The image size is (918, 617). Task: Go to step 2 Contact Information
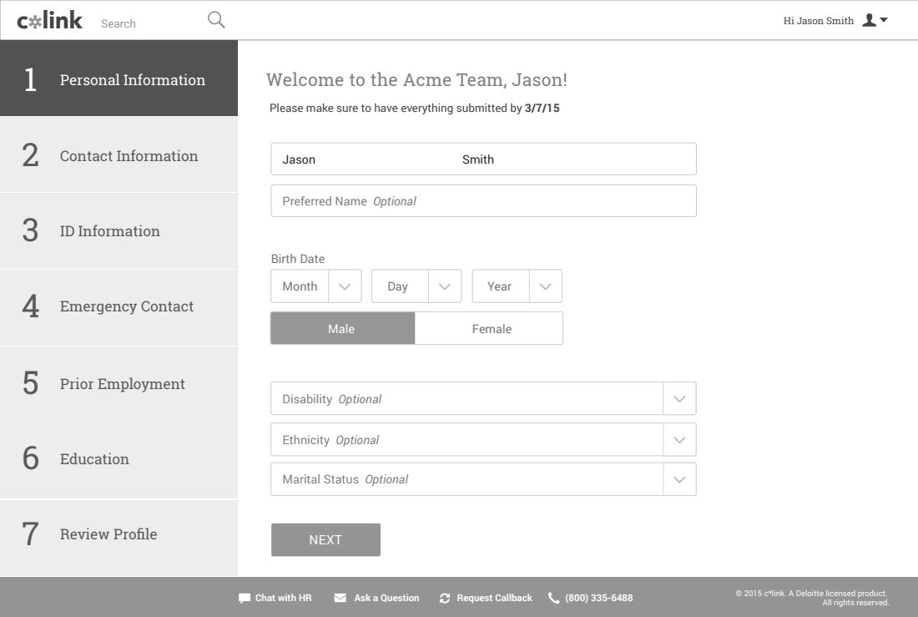(119, 156)
